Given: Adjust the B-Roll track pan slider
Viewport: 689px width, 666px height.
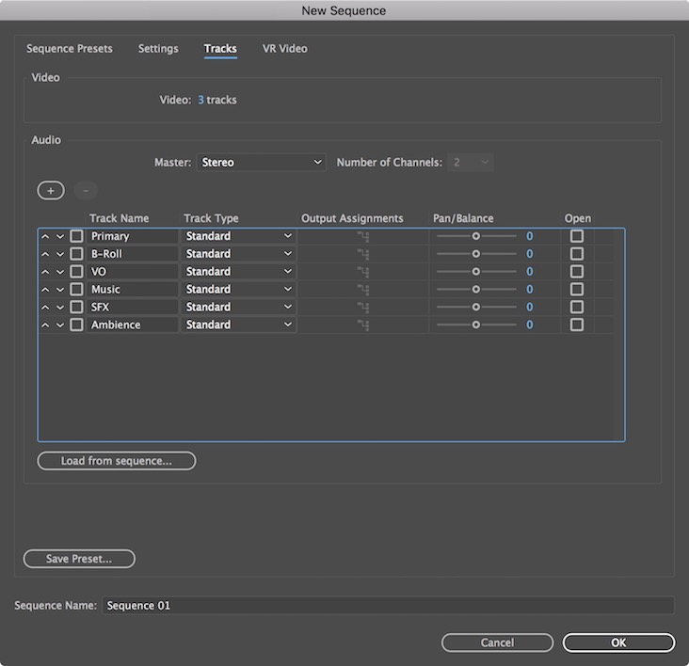Looking at the screenshot, I should click(x=476, y=254).
